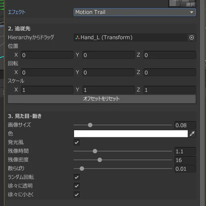
Task: Click the Transform icon beside Hand_L
Action: coord(77,37)
